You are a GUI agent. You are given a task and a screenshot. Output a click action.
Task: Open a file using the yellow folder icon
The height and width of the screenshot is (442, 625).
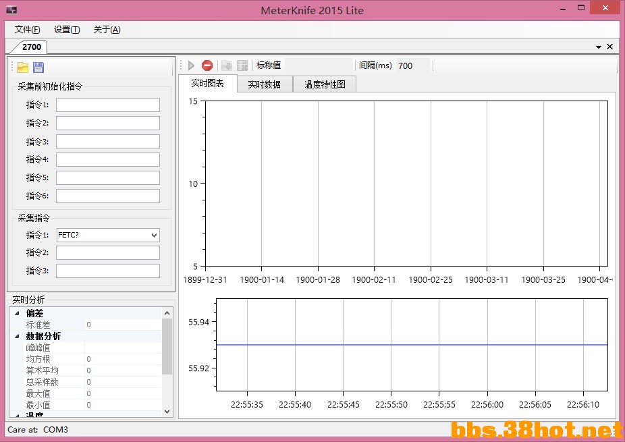coord(23,67)
